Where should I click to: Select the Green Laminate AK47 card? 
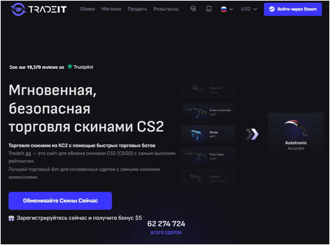click(x=208, y=112)
